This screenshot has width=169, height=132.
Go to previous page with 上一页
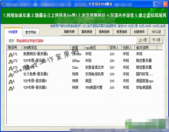[x=143, y=40]
